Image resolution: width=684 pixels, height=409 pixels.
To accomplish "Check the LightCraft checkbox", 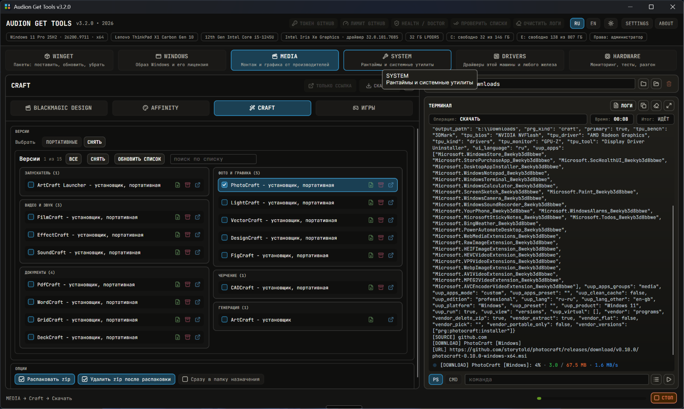I will (224, 202).
